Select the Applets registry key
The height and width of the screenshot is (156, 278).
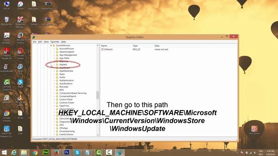coord(63,65)
